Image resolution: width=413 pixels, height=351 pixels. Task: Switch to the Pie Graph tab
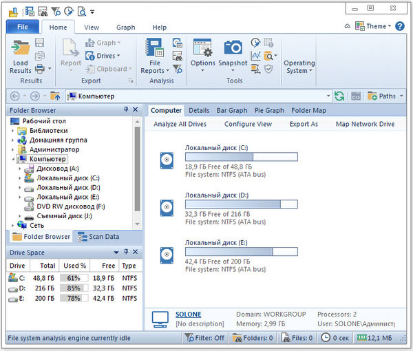tap(269, 110)
